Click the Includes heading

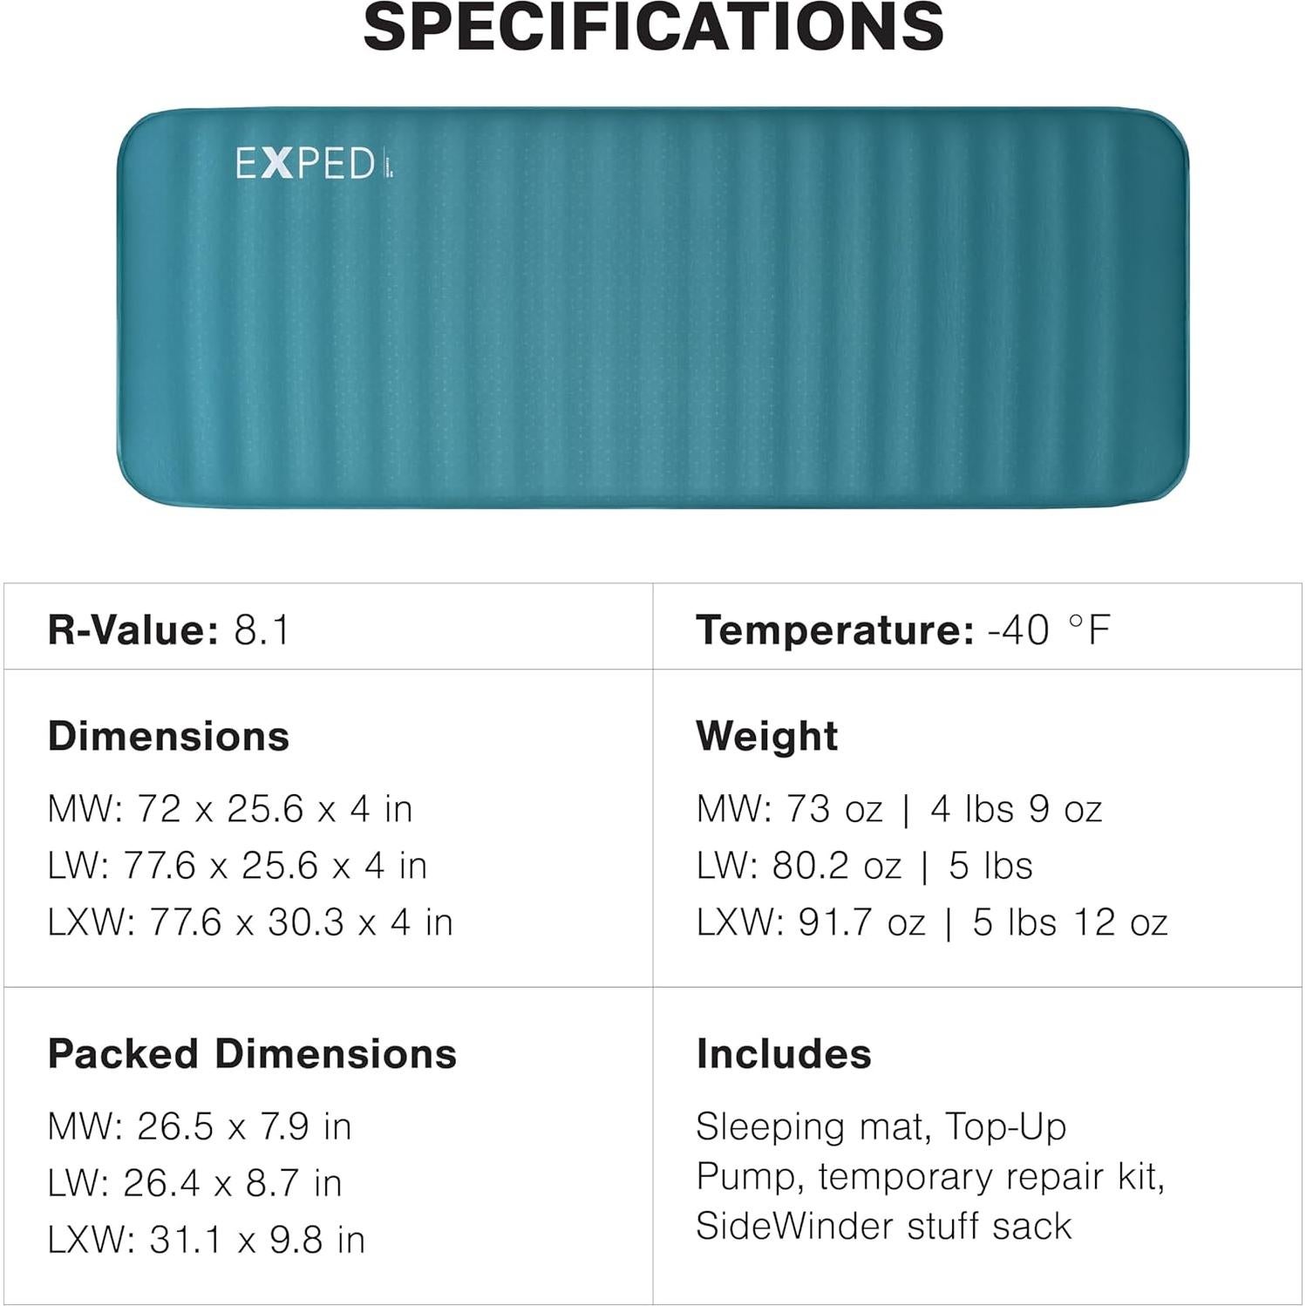pyautogui.click(x=783, y=1054)
